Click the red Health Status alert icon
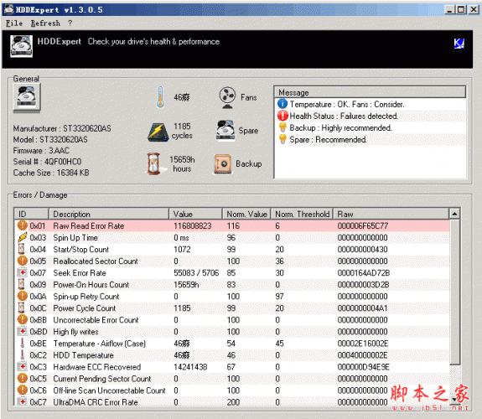 coord(282,116)
